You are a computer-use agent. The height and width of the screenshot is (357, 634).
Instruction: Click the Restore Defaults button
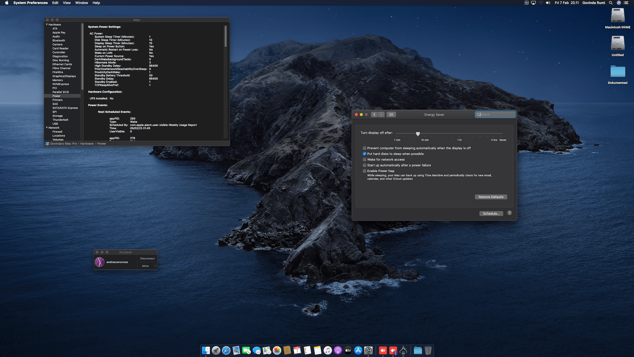(491, 197)
